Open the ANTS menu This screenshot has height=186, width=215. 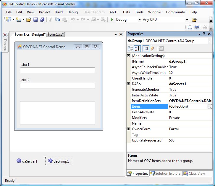click(x=114, y=12)
